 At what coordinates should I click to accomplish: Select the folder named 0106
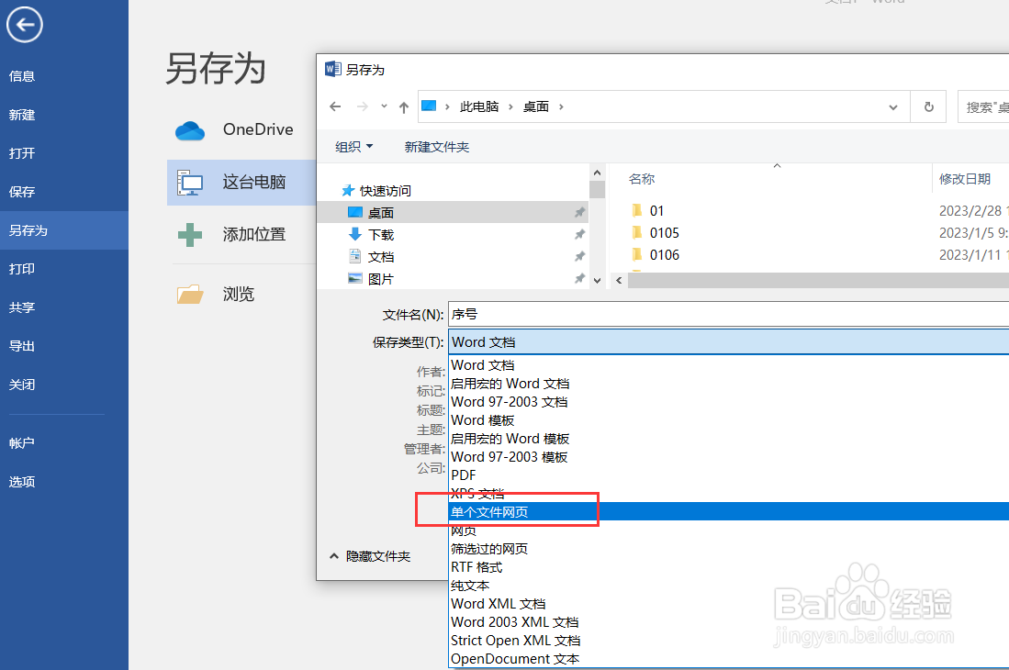pyautogui.click(x=664, y=255)
